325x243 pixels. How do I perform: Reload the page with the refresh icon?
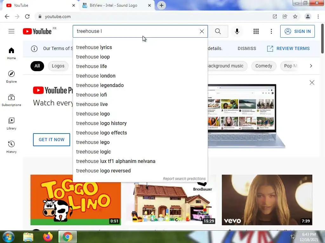click(x=27, y=16)
